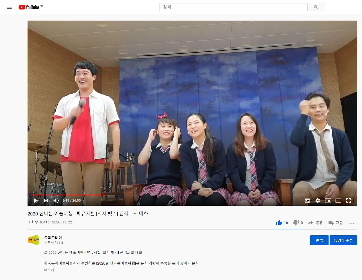Open the more actions three-dot menu
This screenshot has width=362, height=280.
click(352, 223)
